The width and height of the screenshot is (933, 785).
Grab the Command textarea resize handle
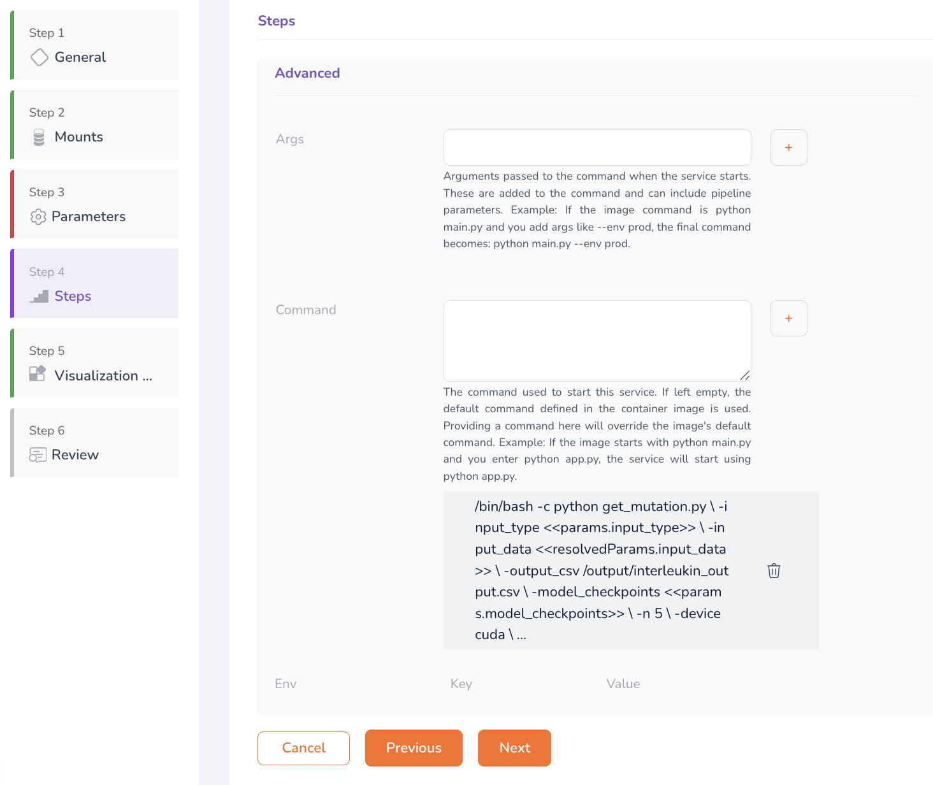[x=745, y=375]
